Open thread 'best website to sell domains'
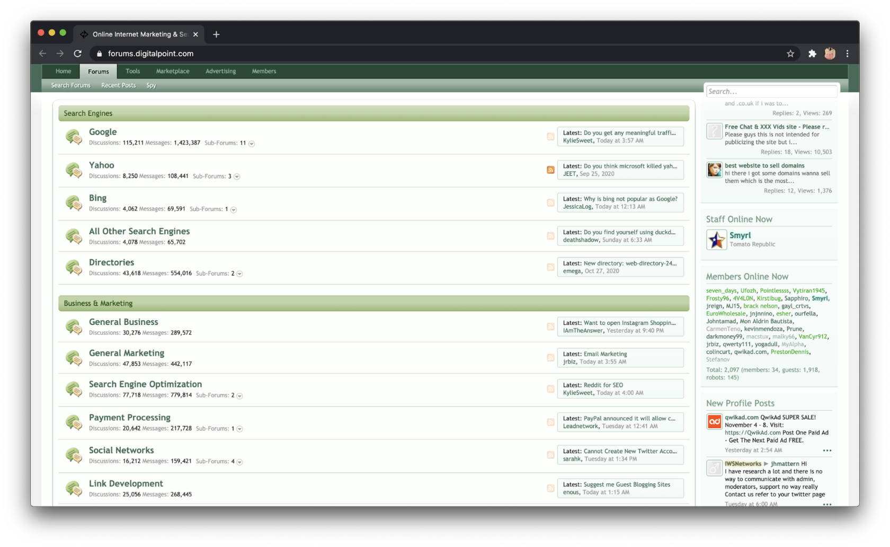This screenshot has height=547, width=890. [x=764, y=165]
